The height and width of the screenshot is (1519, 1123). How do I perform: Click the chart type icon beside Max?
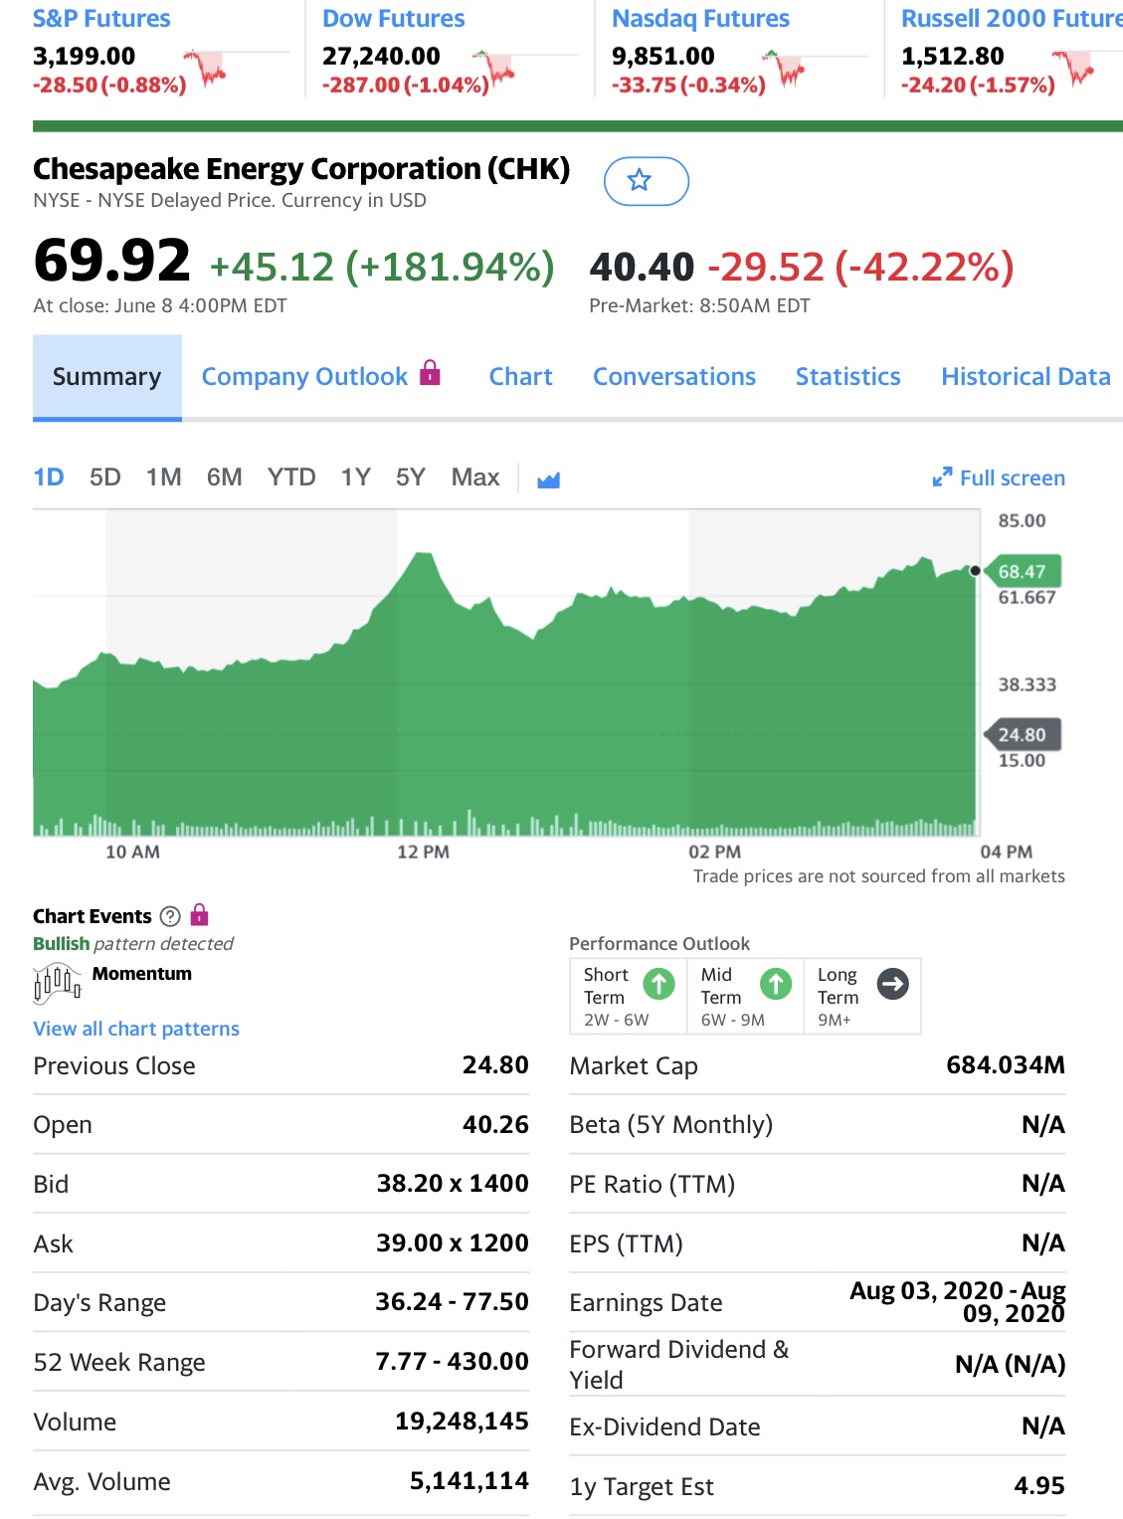coord(548,480)
